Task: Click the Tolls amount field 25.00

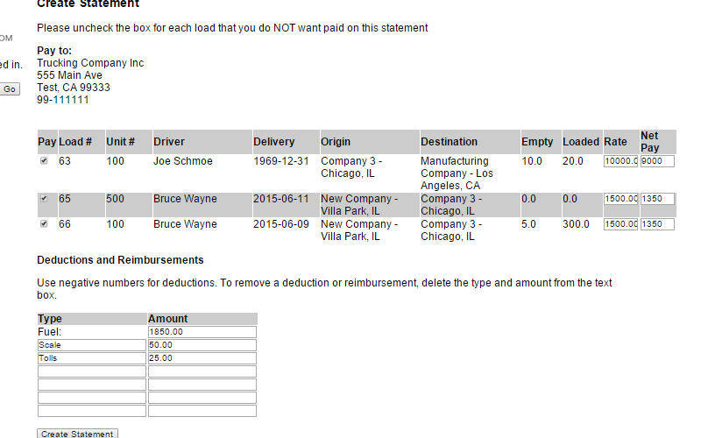Action: pos(202,358)
